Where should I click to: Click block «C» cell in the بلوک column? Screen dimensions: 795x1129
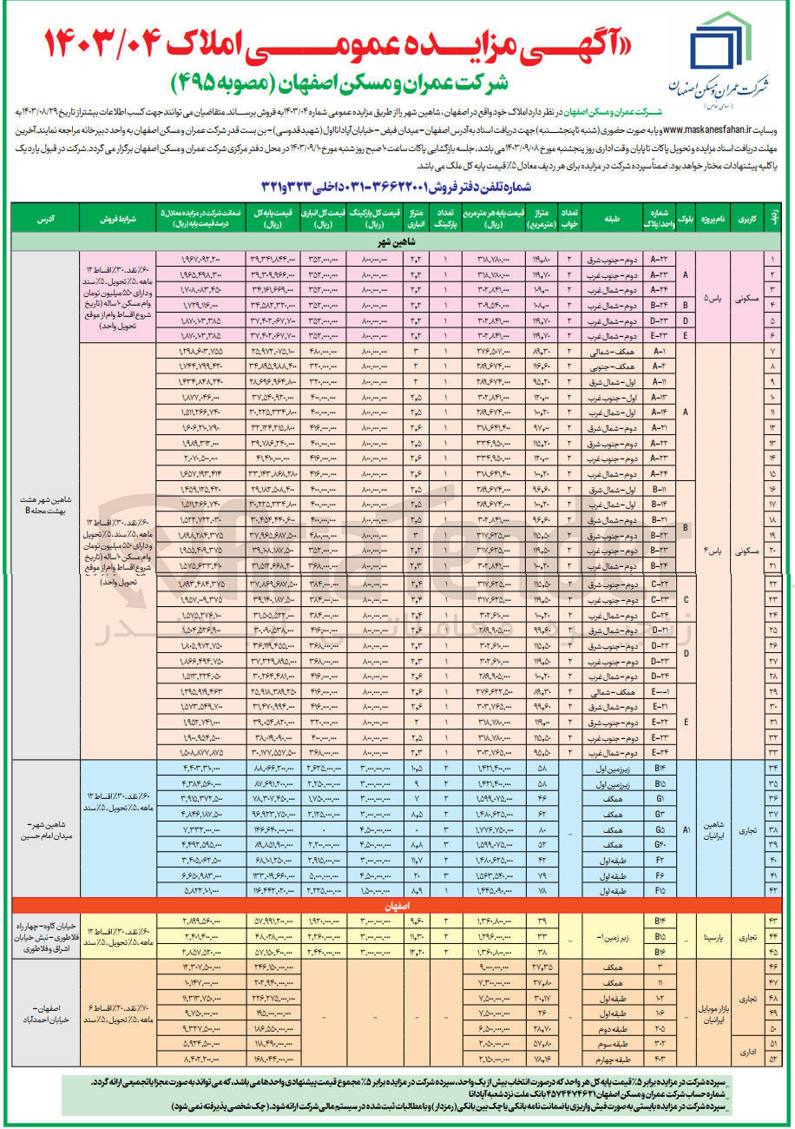tap(687, 599)
